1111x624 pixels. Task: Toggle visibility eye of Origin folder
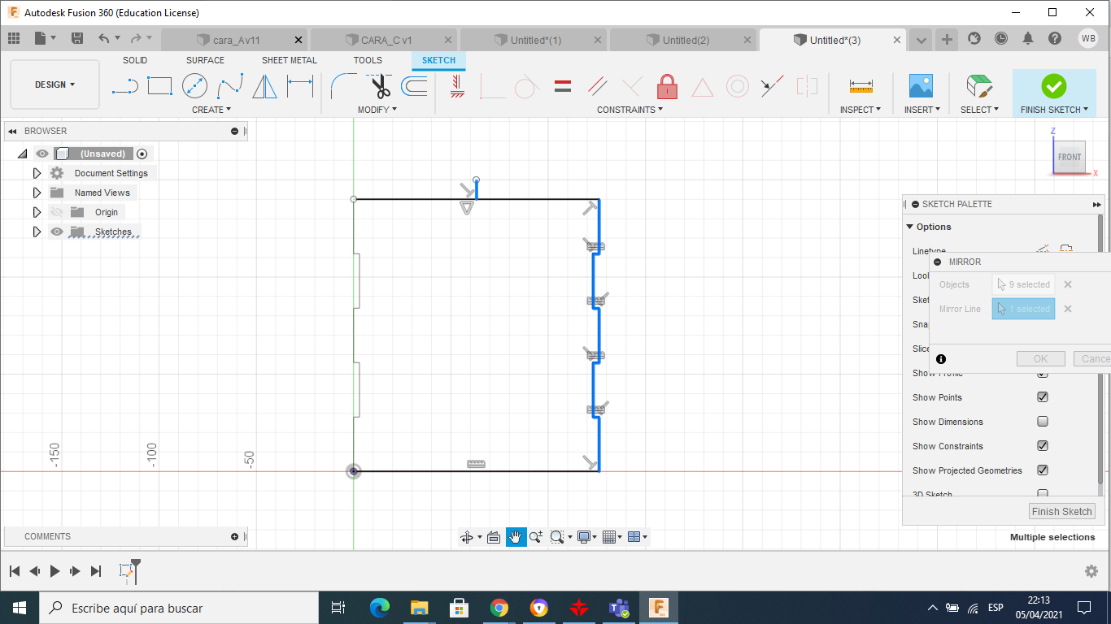(56, 212)
